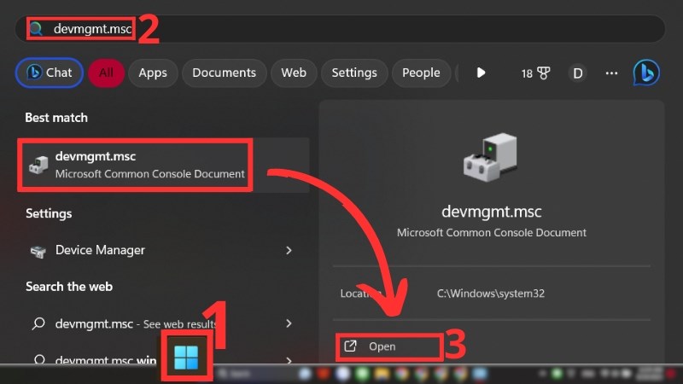683x384 pixels.
Task: Switch to the Apps filter tab
Action: [153, 73]
